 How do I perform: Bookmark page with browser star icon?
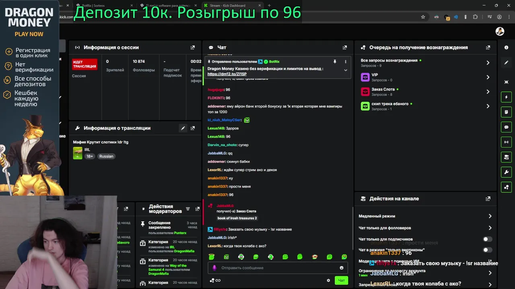[423, 17]
